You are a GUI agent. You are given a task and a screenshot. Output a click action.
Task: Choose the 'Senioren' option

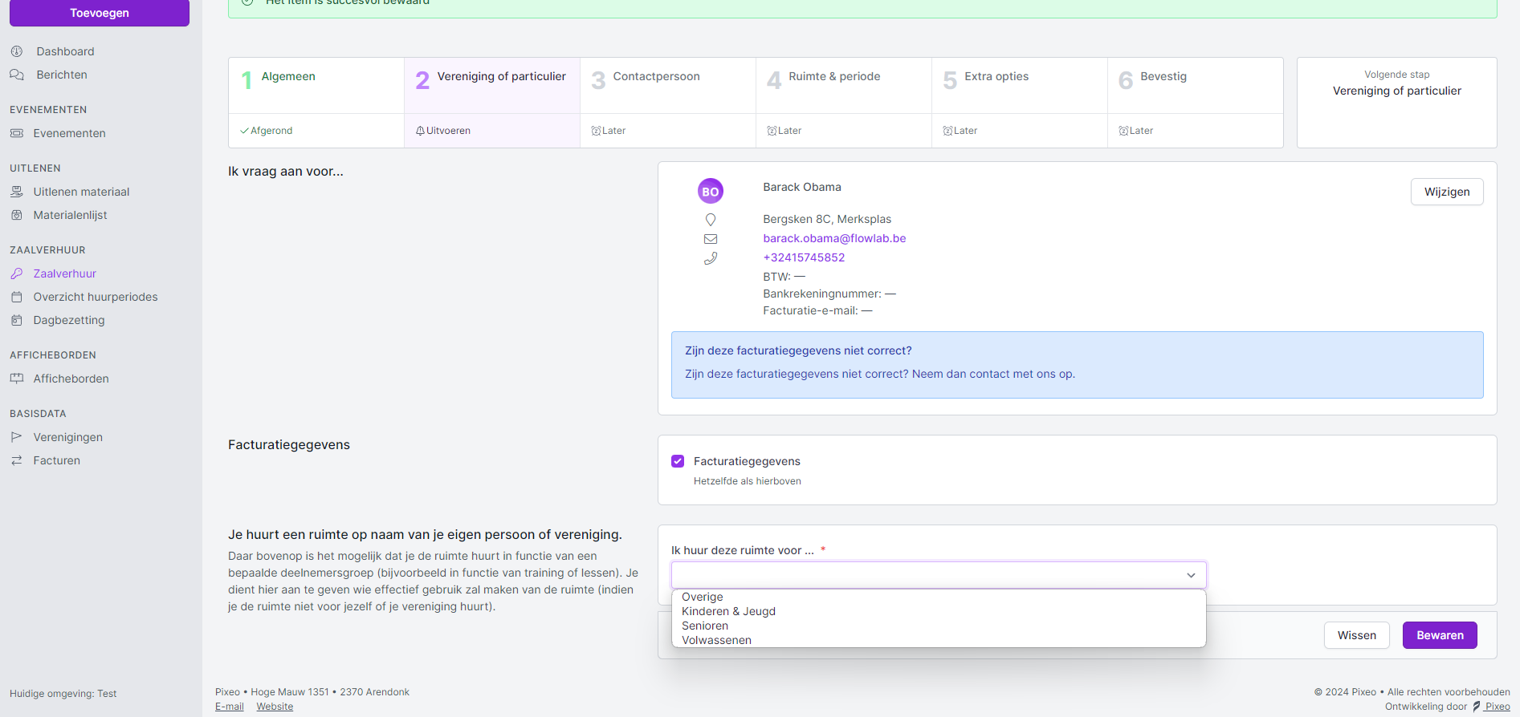point(705,626)
